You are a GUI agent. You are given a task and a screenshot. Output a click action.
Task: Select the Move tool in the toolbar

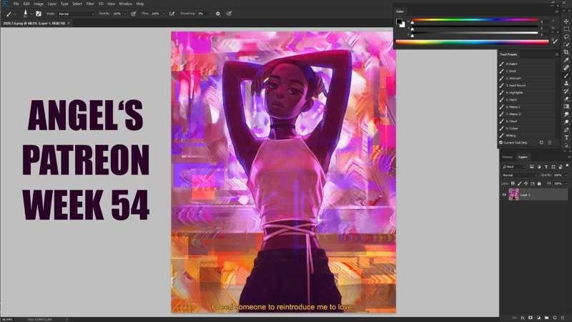[566, 21]
